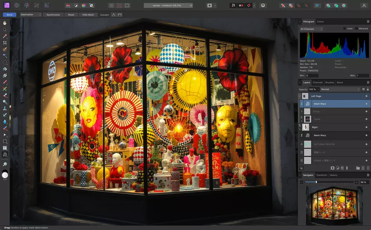The width and height of the screenshot is (371, 230).
Task: Open the All Channels dropdown
Action: pos(311,28)
